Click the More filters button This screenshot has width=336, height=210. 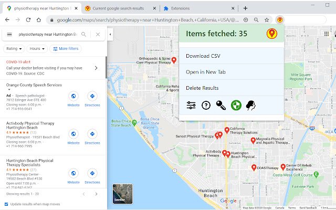[66, 49]
